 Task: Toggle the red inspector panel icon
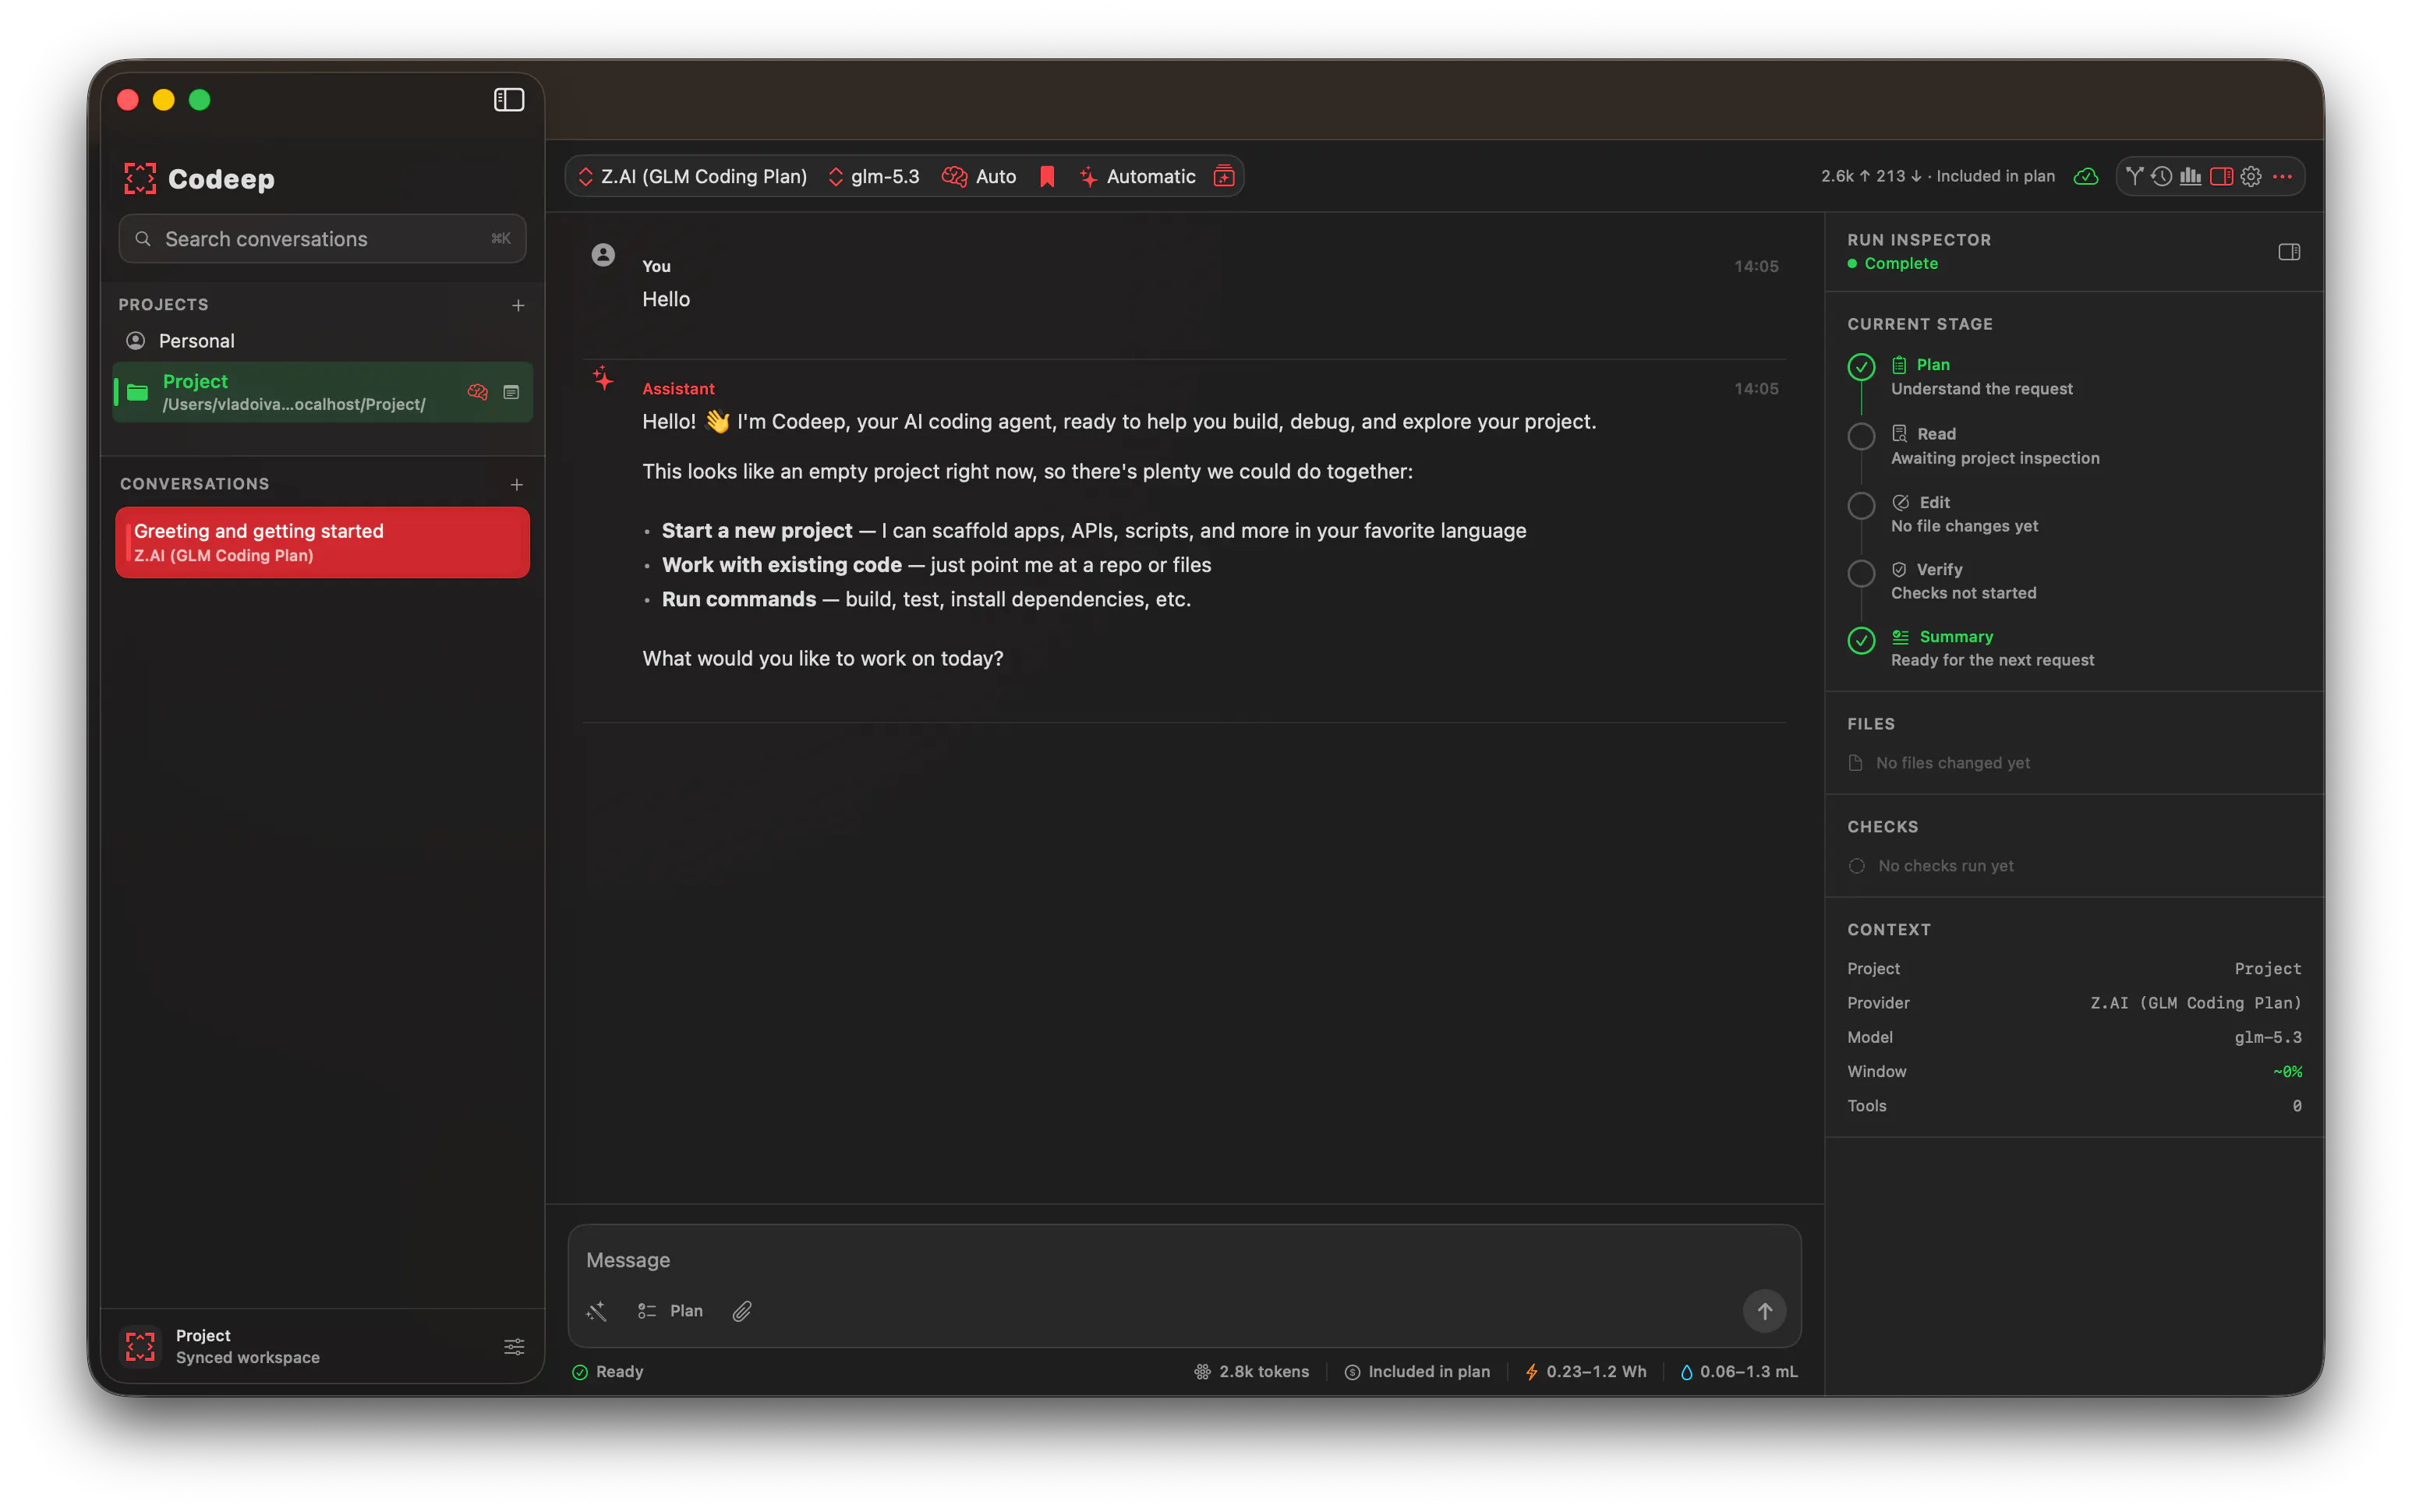pyautogui.click(x=2222, y=177)
